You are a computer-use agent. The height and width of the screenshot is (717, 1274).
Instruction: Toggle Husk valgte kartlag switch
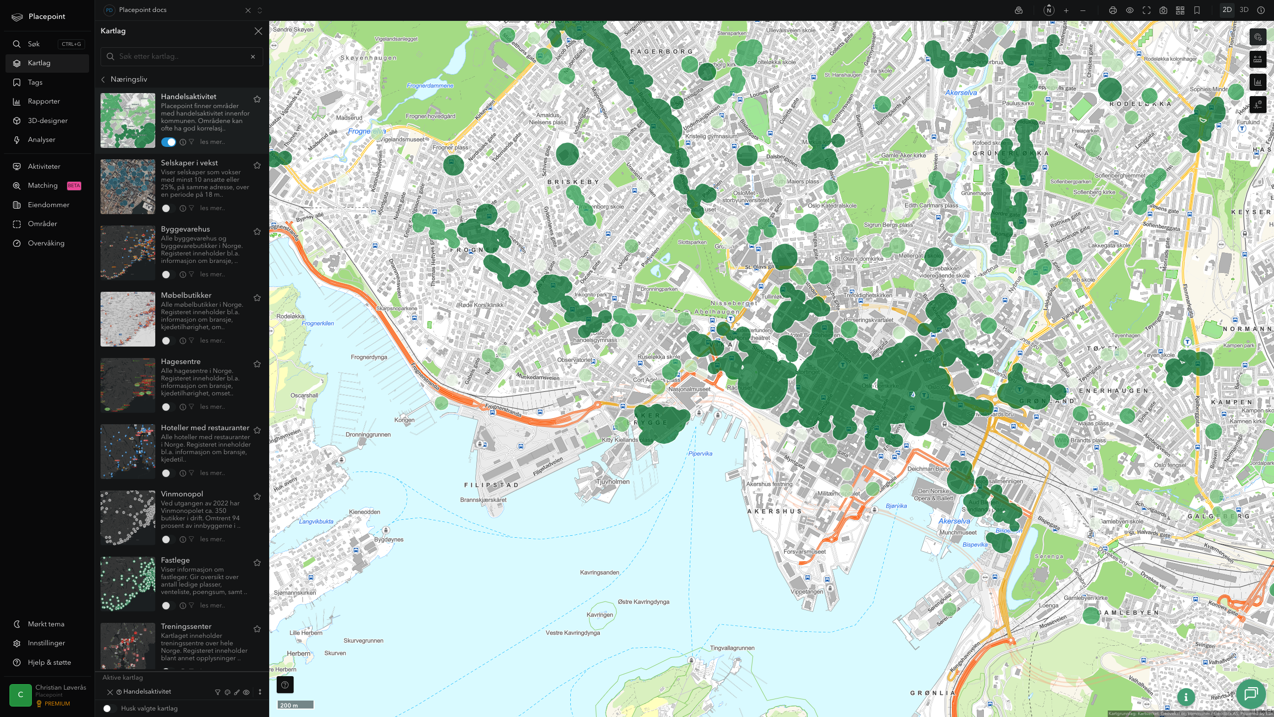pos(109,709)
